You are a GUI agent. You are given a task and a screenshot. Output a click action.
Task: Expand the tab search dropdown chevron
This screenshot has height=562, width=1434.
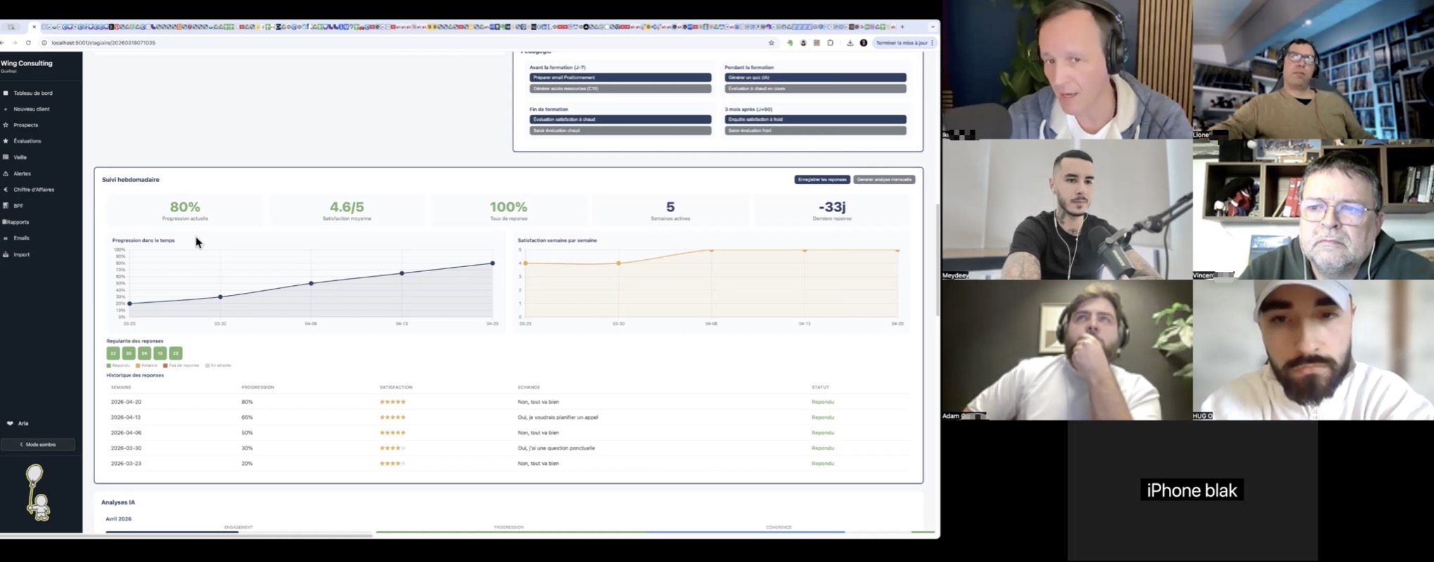coord(933,27)
